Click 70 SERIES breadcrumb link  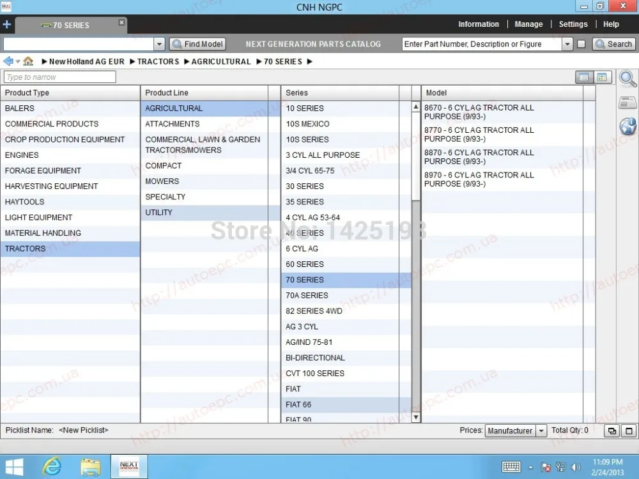(283, 61)
